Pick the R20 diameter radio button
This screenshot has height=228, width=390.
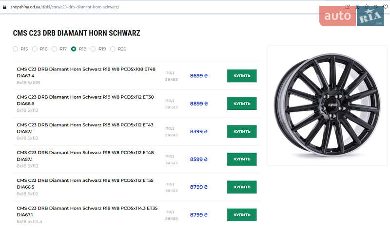[x=113, y=49]
